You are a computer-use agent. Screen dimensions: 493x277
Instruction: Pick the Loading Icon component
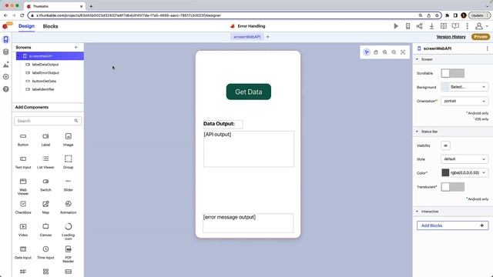tap(69, 232)
